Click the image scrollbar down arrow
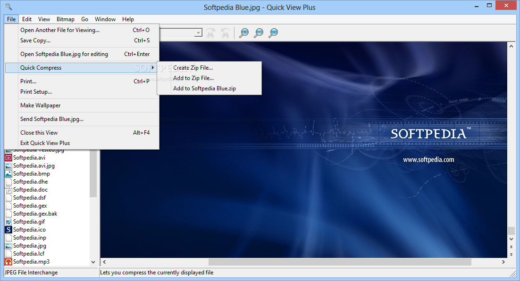The height and width of the screenshot is (281, 520). [x=511, y=239]
